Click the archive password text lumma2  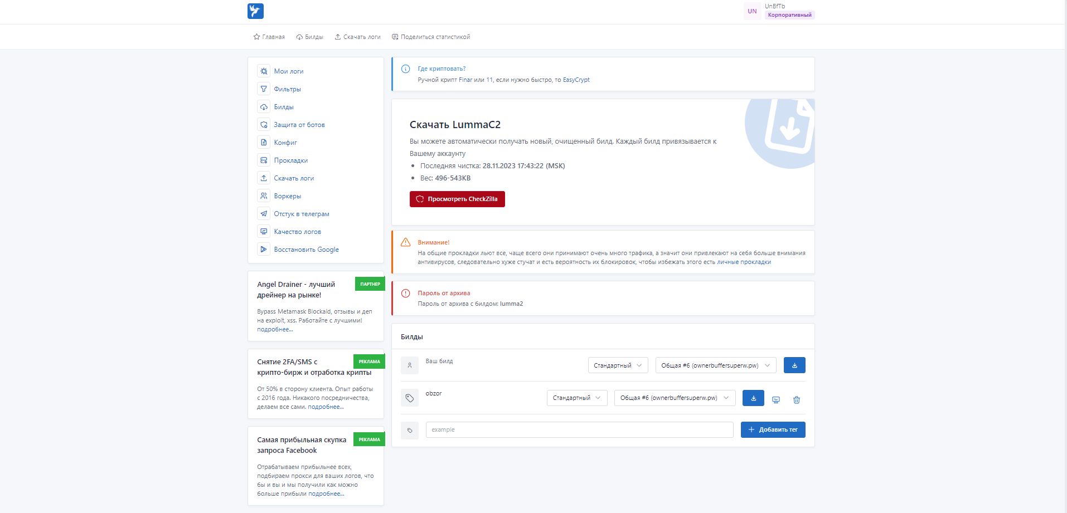point(511,304)
